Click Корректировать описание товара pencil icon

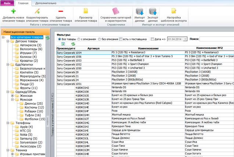(x=37, y=11)
